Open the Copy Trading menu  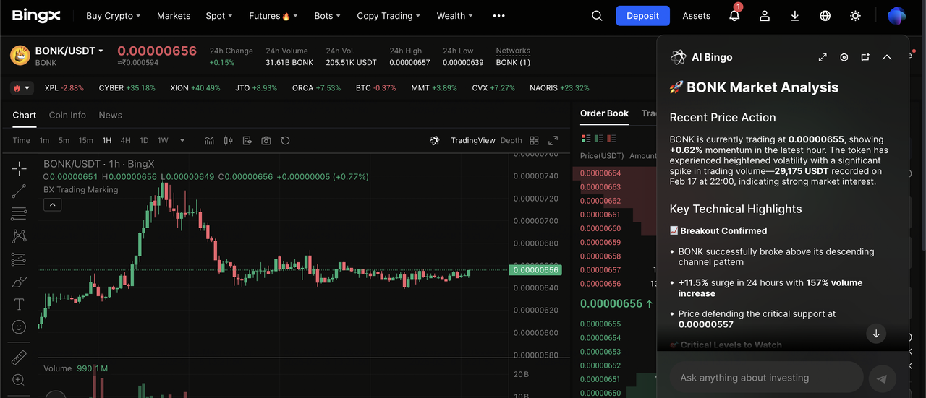tap(389, 16)
